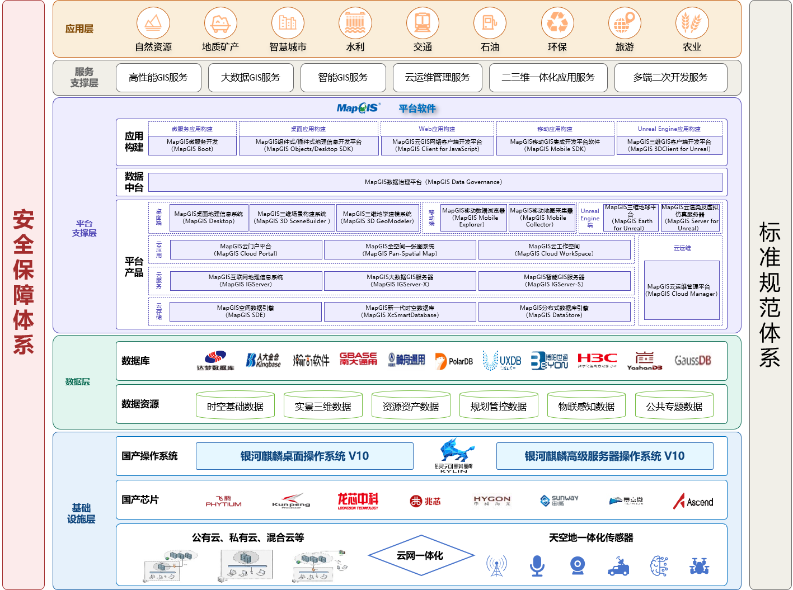The image size is (793, 590).
Task: Select the Kingbase 人大金仓 logo
Action: tap(263, 361)
